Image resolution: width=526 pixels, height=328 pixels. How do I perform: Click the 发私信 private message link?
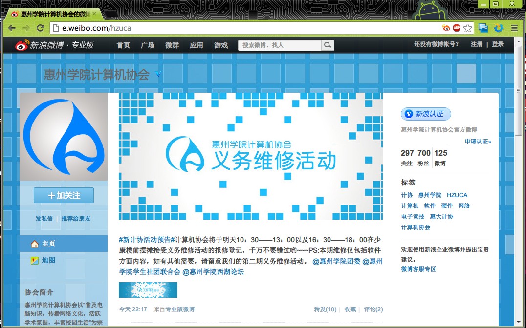point(44,219)
